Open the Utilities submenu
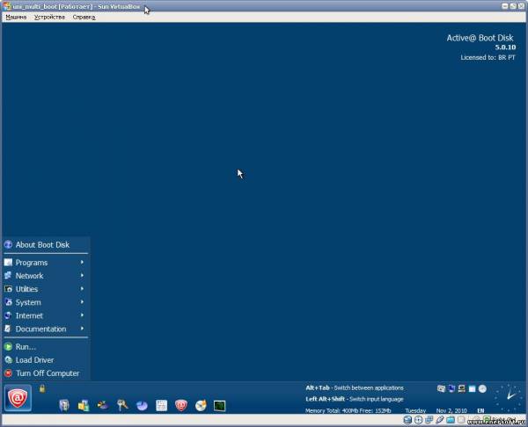528x427 pixels. coord(46,289)
